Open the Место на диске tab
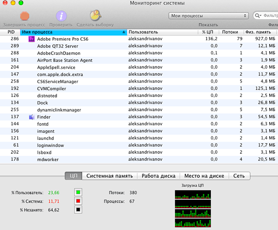Viewport: 278px width, 230px height. coord(204,176)
